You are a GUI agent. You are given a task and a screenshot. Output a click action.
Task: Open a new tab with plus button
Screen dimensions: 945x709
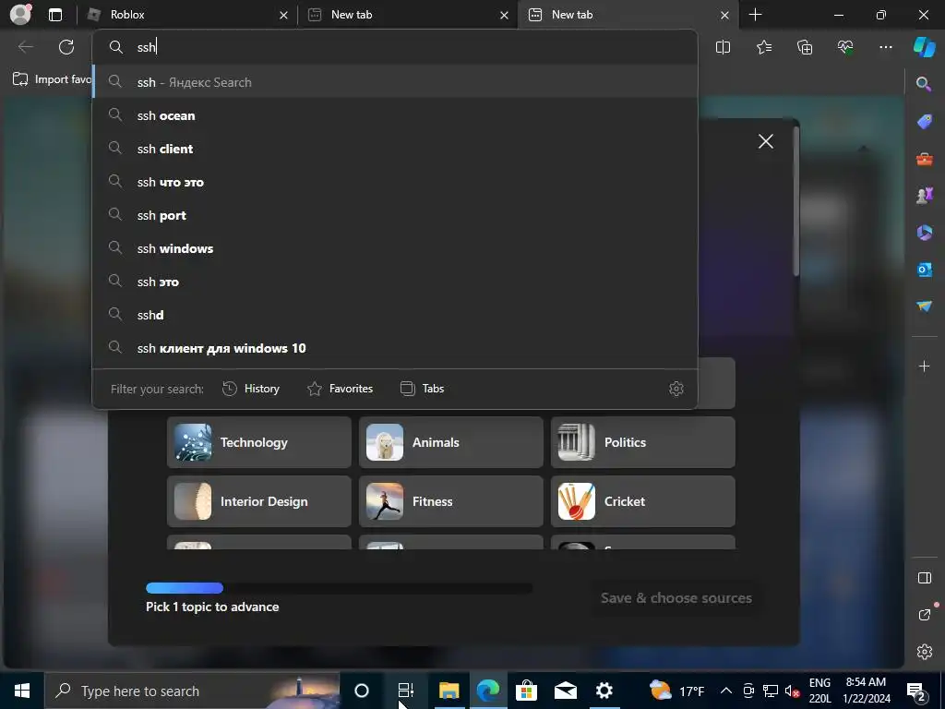tap(755, 15)
